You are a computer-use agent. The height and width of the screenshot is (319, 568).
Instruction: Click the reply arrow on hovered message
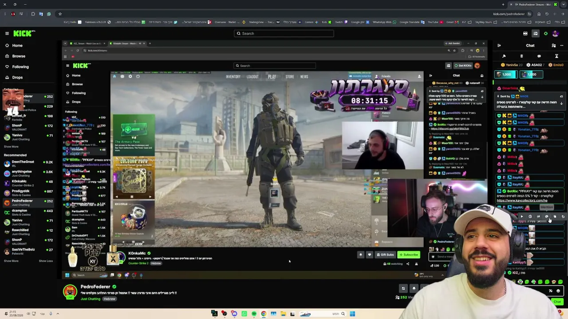click(x=563, y=216)
